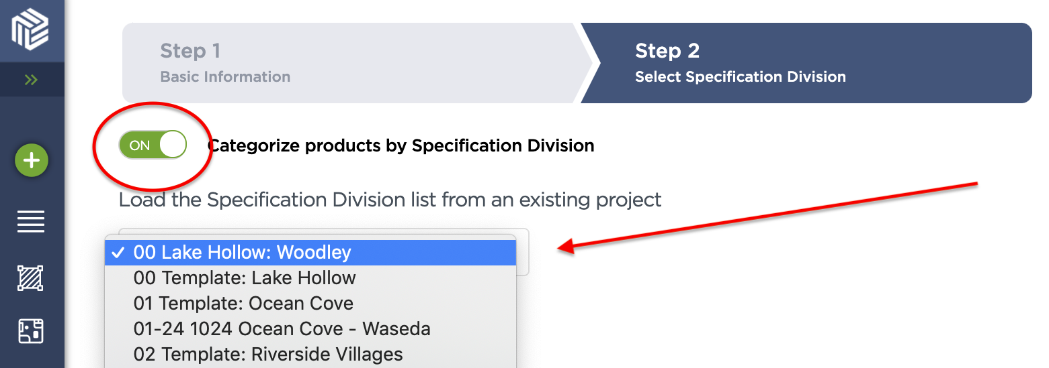Select the Step 2 Specification Division tab
Screen dimensions: 1049x368
[x=806, y=63]
